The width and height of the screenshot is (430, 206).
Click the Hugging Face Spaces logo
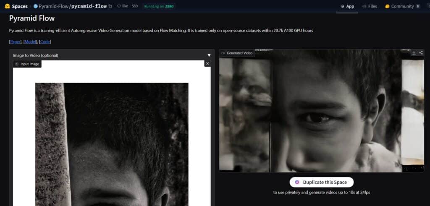[8, 6]
